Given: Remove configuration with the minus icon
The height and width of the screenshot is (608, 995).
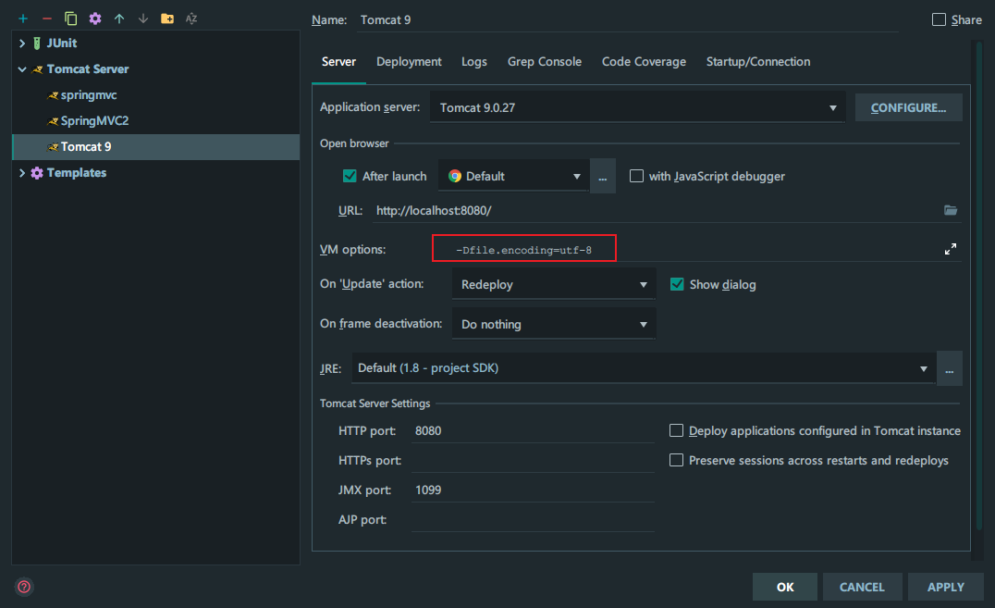Looking at the screenshot, I should pyautogui.click(x=47, y=19).
